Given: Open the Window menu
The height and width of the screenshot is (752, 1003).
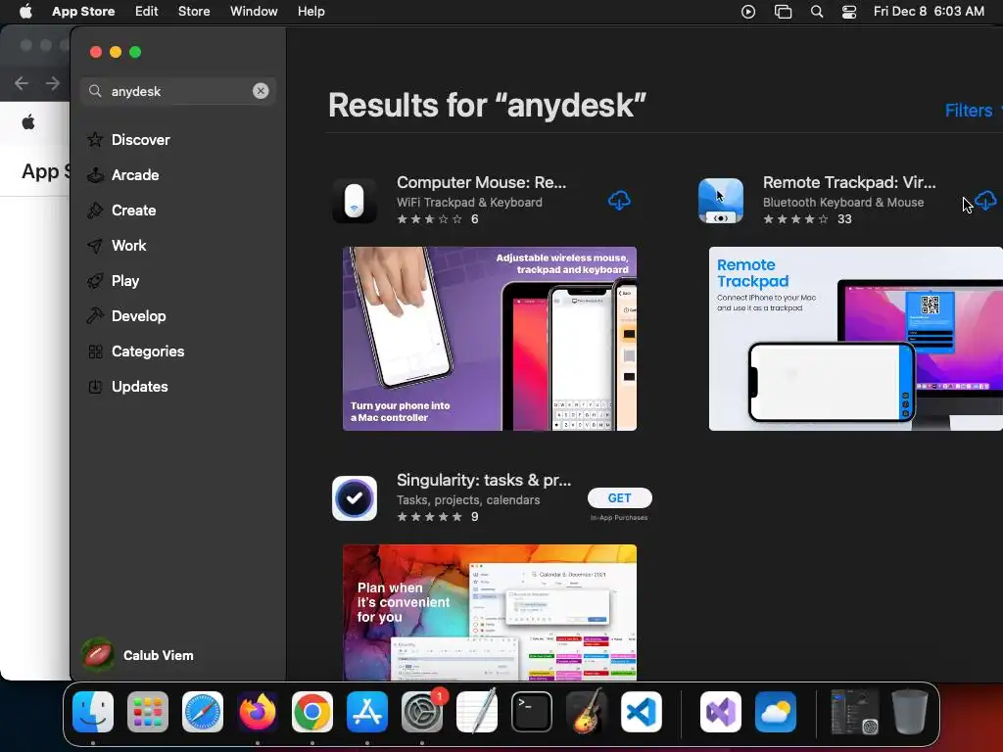Looking at the screenshot, I should [254, 11].
